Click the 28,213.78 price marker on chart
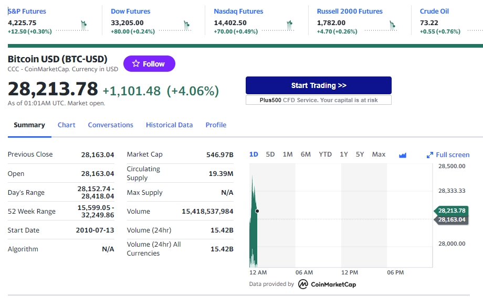 (x=451, y=211)
